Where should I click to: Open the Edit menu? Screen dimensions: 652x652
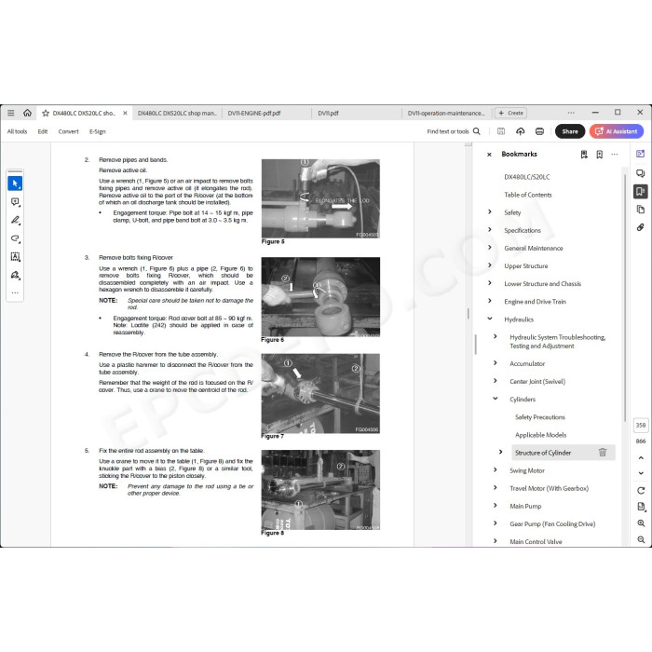coord(43,131)
